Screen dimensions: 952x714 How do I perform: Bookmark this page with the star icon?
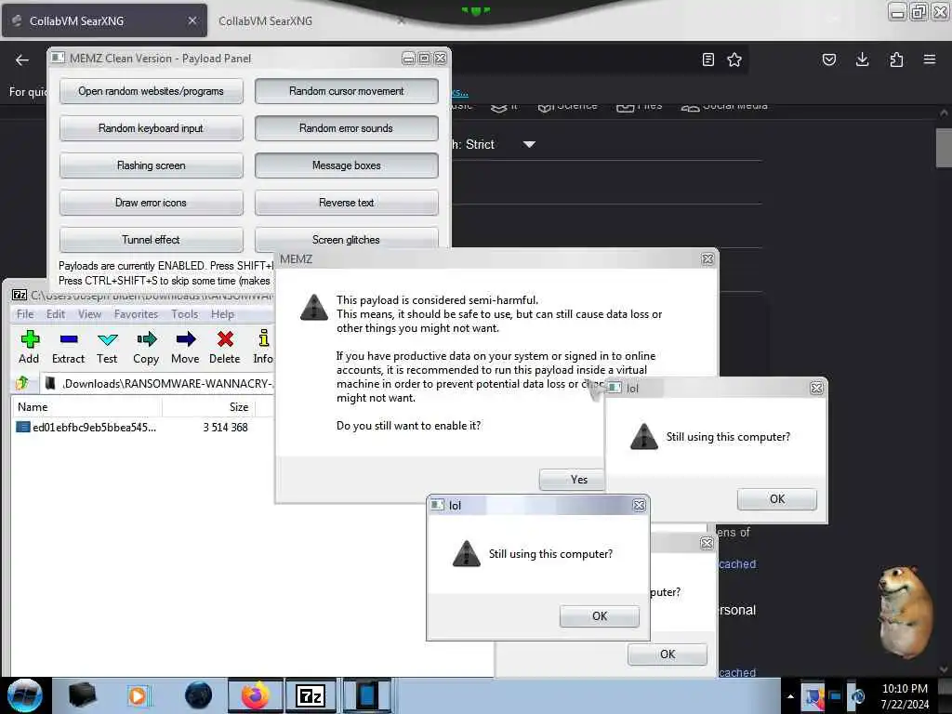point(734,59)
